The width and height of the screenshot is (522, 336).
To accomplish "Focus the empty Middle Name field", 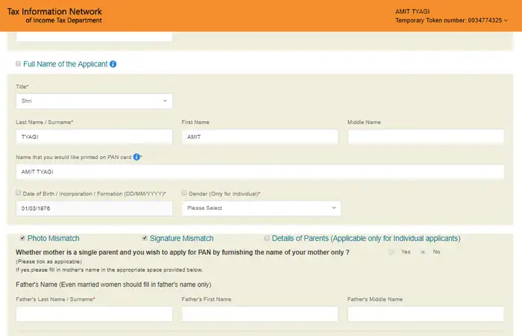I will pyautogui.click(x=425, y=137).
